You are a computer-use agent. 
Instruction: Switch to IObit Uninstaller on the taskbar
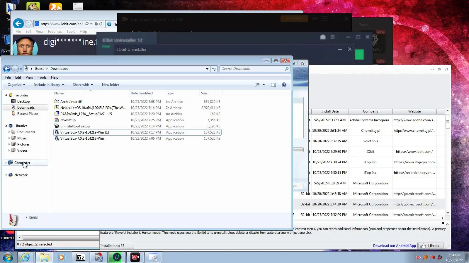click(x=117, y=257)
